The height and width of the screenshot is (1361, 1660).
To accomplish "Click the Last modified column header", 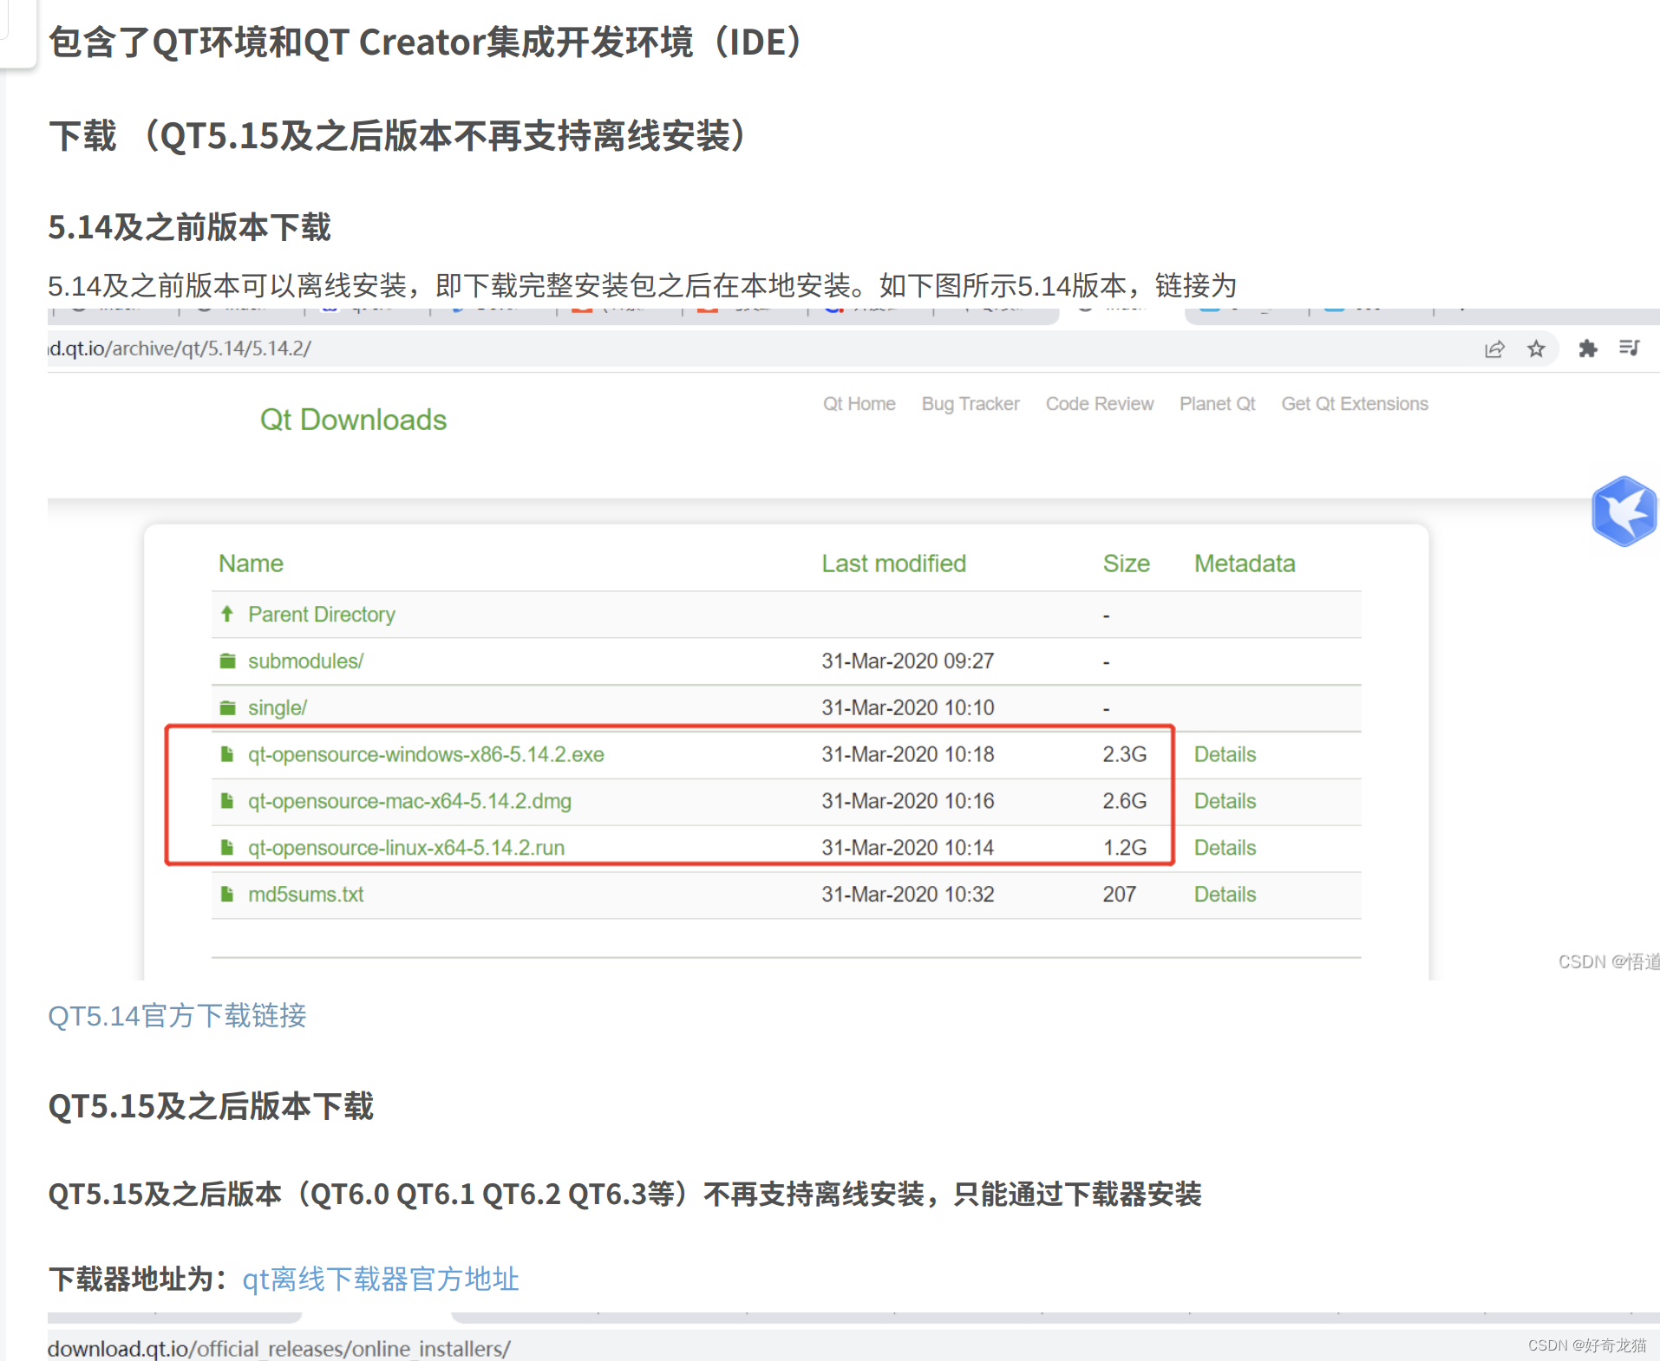I will click(893, 563).
